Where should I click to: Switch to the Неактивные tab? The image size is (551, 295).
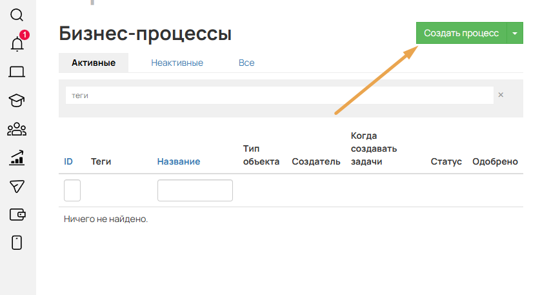click(x=177, y=63)
